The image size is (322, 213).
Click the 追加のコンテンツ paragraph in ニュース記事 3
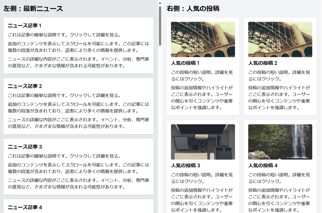pos(78,168)
